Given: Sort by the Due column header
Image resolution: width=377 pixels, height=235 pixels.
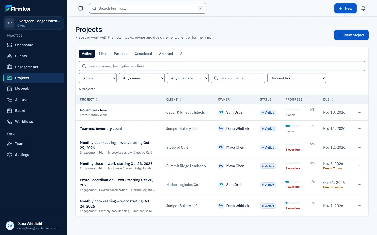Looking at the screenshot, I should point(328,99).
